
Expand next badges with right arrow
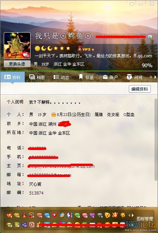(x=133, y=215)
